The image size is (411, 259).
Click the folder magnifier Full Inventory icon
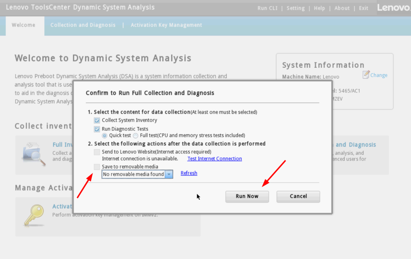(x=34, y=154)
